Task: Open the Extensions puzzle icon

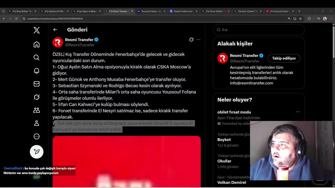Action: pos(309,19)
